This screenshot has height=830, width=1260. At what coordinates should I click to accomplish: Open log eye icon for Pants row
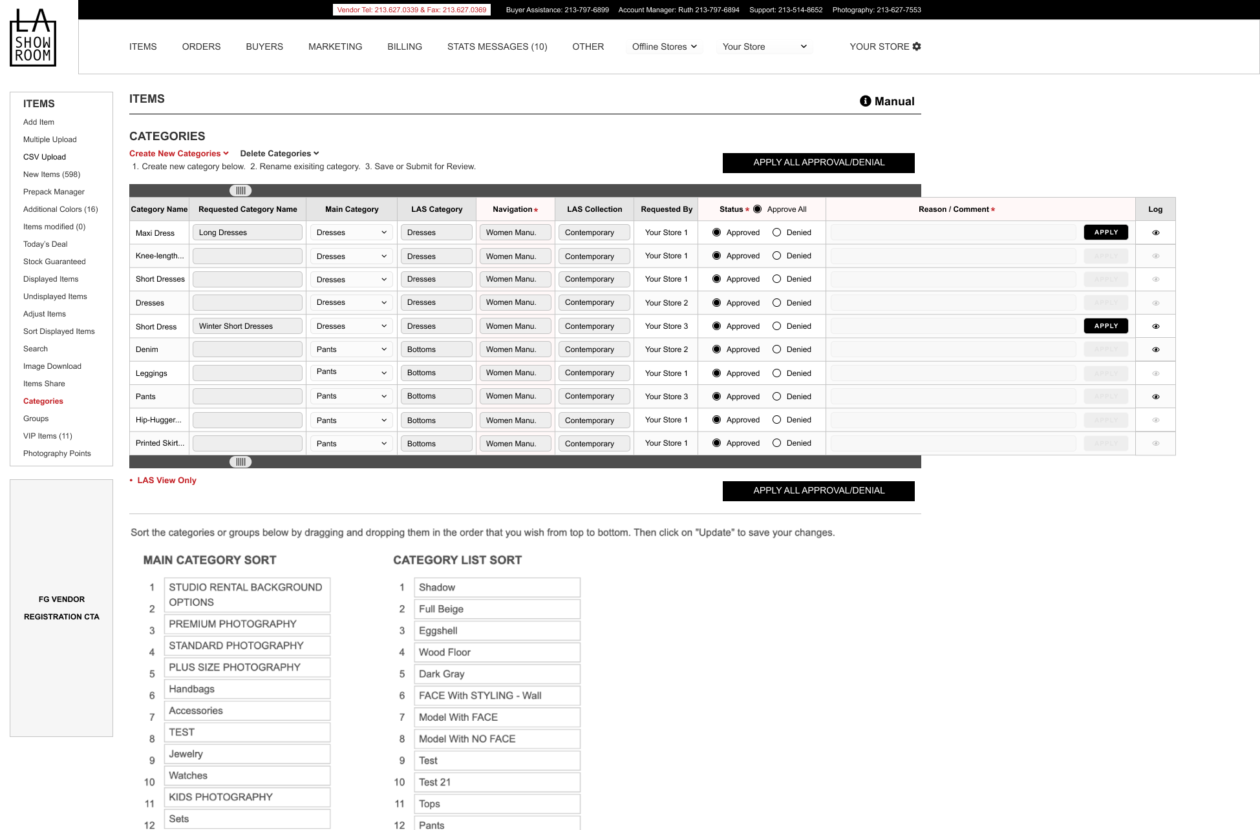pyautogui.click(x=1155, y=397)
